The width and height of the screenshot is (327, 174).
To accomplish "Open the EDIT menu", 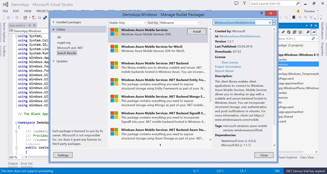I will coord(16,11).
